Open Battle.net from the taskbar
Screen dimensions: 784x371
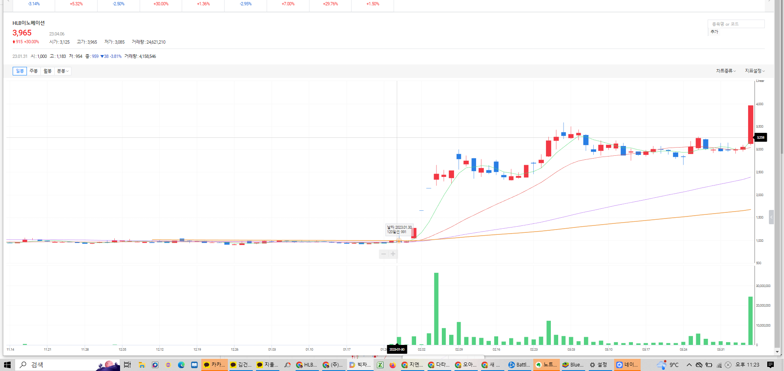pos(519,365)
